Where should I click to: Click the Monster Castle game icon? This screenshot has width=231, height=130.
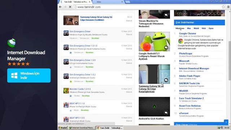(x=66, y=91)
